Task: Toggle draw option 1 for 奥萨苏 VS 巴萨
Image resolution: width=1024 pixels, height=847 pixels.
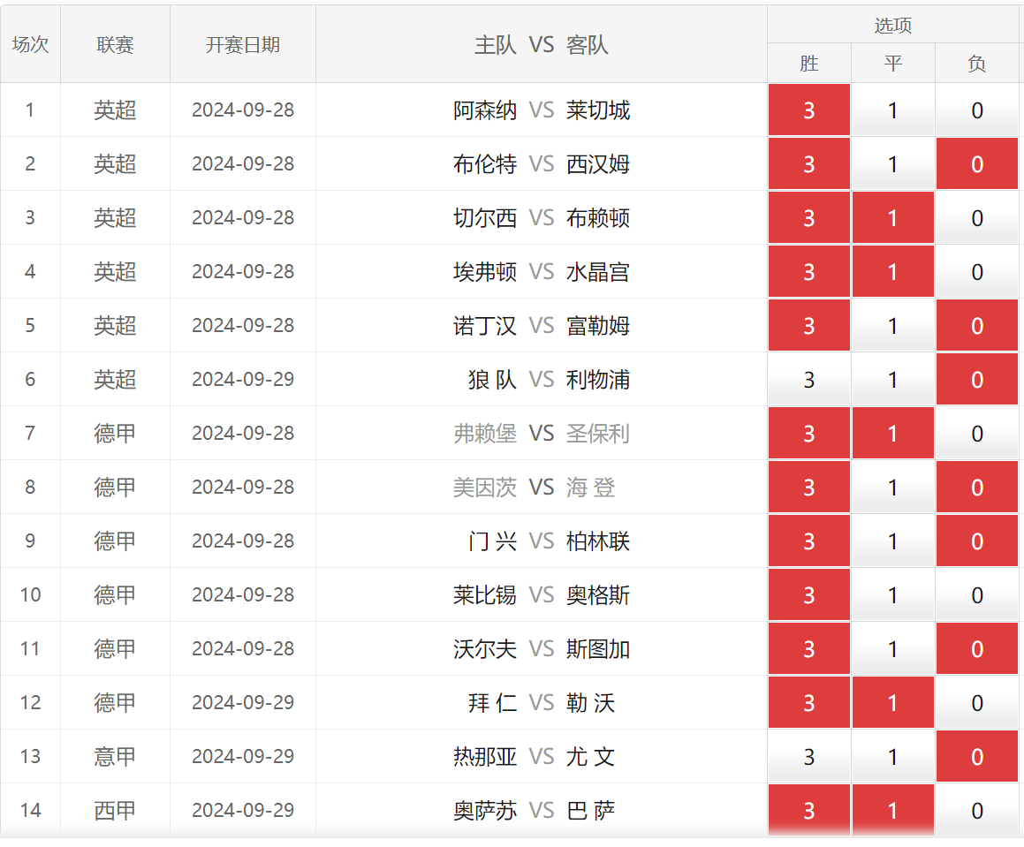Action: 892,810
